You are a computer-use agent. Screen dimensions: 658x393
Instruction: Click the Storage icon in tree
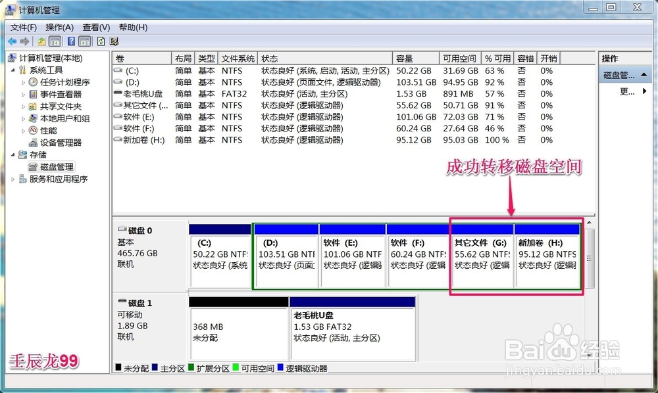pos(22,154)
